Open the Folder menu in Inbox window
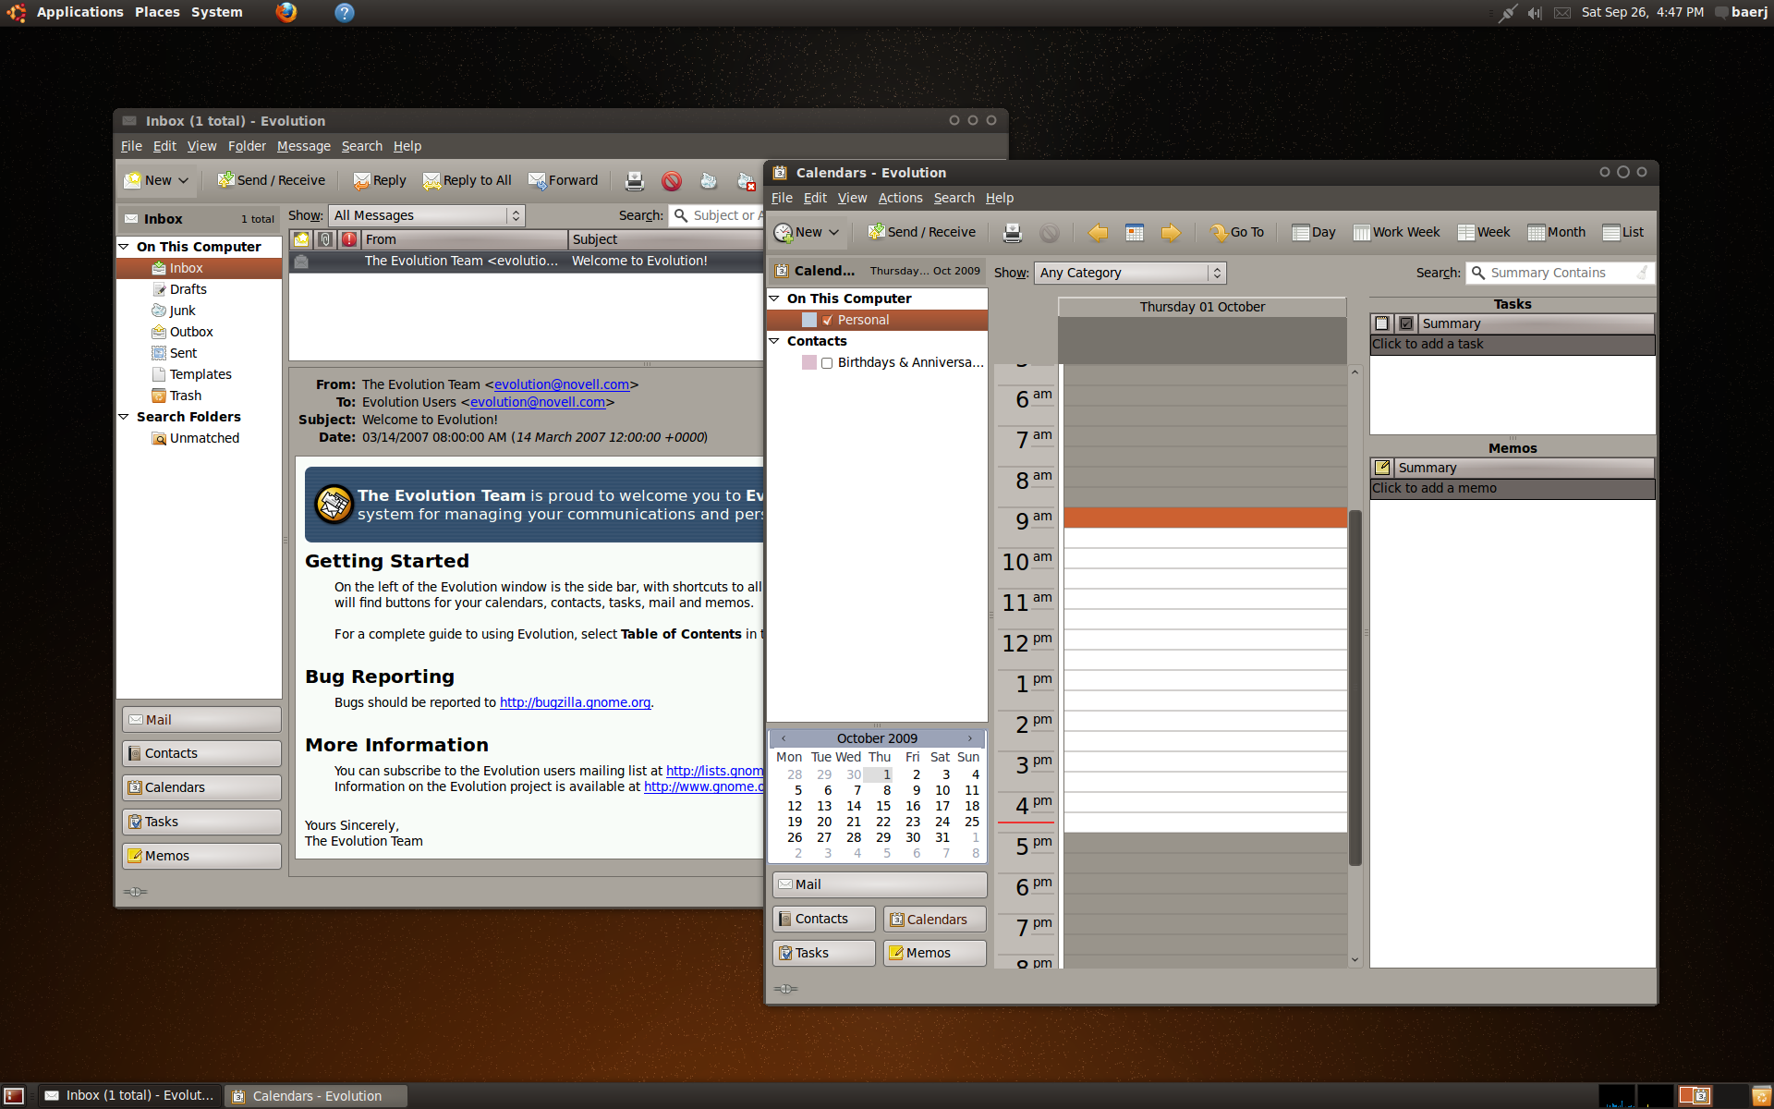The image size is (1774, 1109). click(247, 146)
